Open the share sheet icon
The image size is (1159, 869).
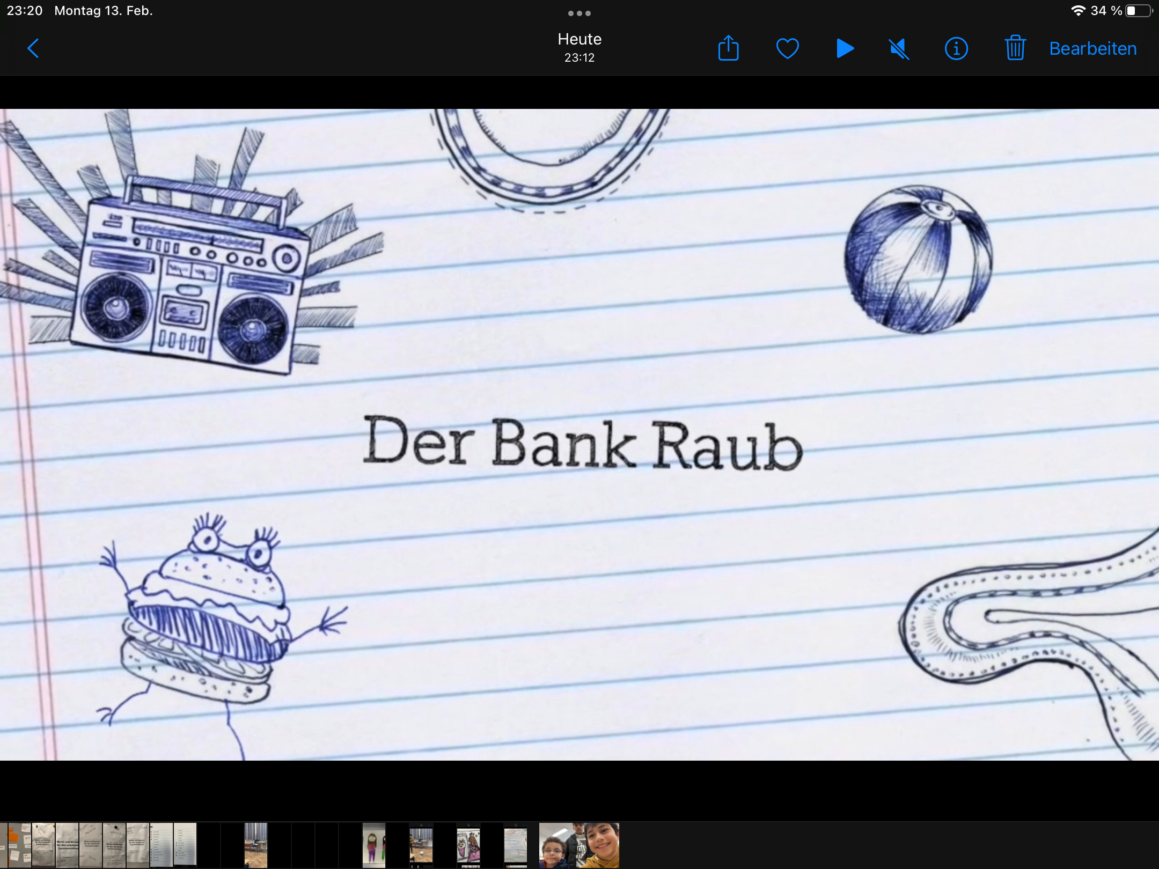click(x=728, y=48)
